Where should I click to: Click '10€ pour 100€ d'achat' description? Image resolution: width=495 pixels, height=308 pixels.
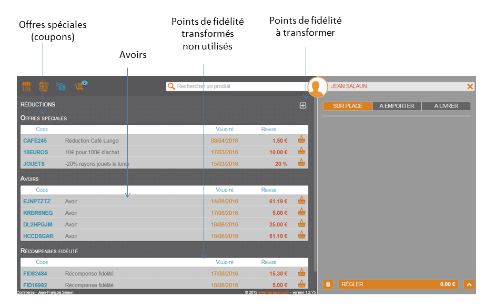(92, 152)
